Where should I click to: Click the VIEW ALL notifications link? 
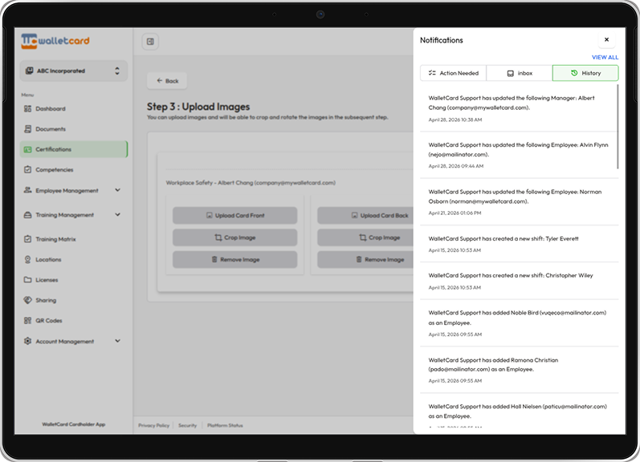tap(605, 57)
